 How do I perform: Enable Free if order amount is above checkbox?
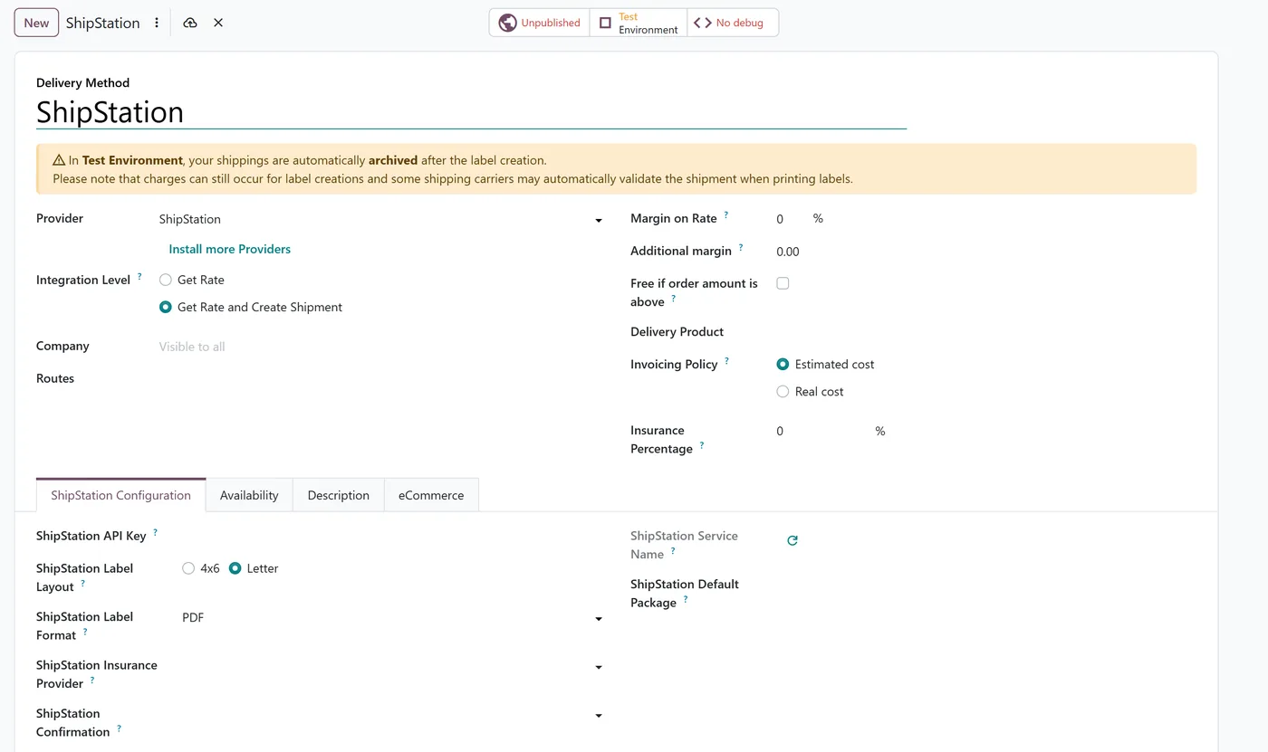click(x=783, y=283)
